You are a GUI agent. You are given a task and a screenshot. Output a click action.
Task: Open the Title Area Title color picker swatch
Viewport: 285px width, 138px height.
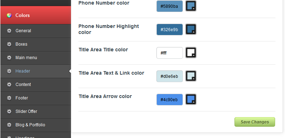[191, 53]
